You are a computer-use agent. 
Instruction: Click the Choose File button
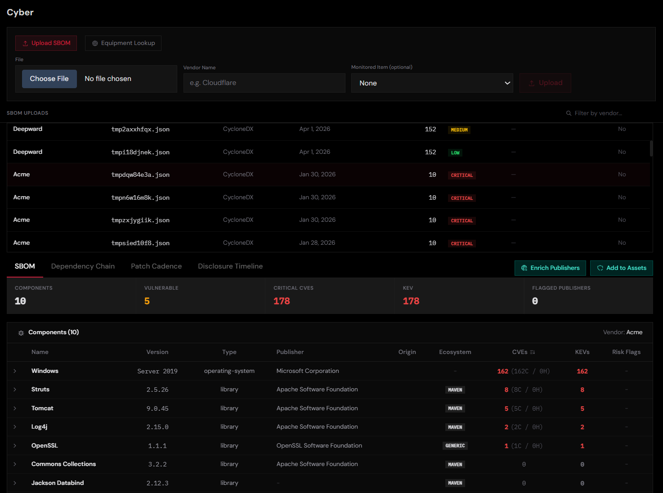click(49, 78)
